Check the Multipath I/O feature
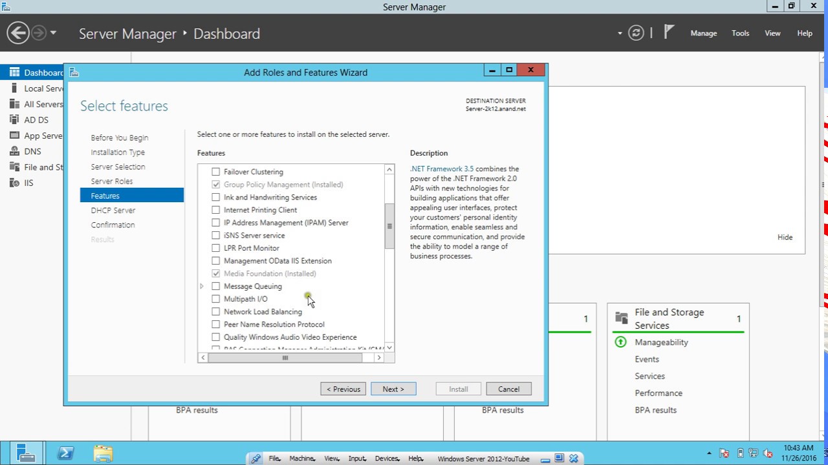Viewport: 828px width, 465px height. (x=216, y=299)
